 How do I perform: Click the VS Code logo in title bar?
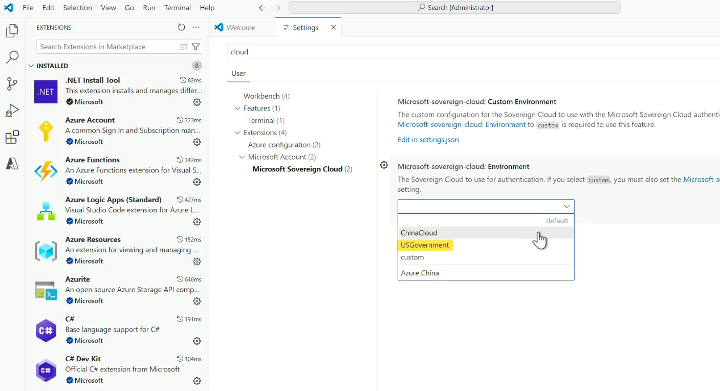click(9, 8)
